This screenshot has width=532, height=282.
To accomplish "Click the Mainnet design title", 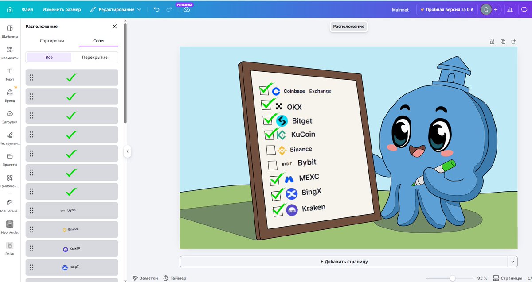I will 400,9.
